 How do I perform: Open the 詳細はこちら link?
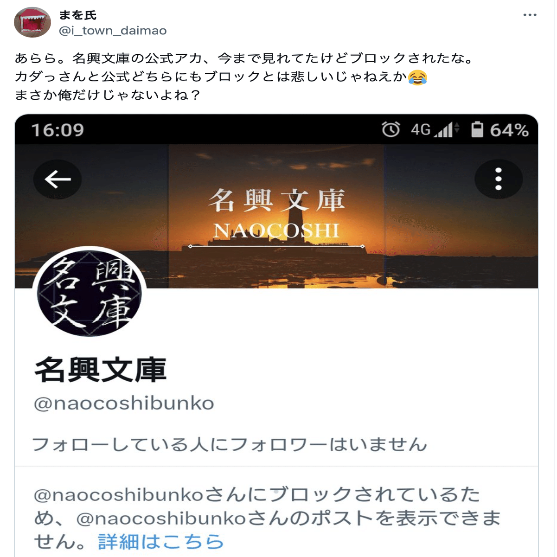[161, 541]
